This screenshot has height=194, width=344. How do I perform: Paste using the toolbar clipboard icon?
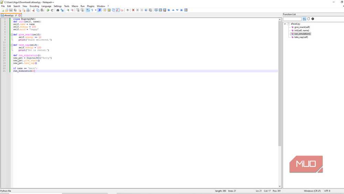[x=42, y=10]
